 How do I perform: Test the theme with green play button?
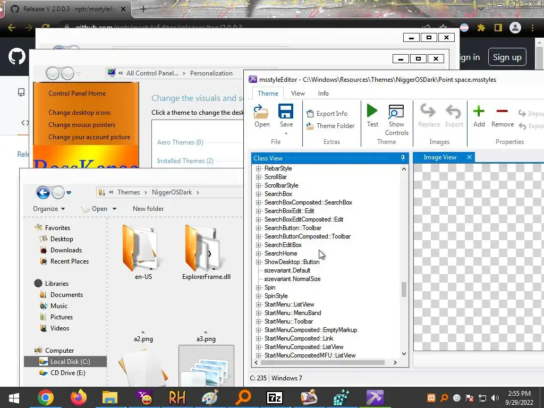click(372, 116)
